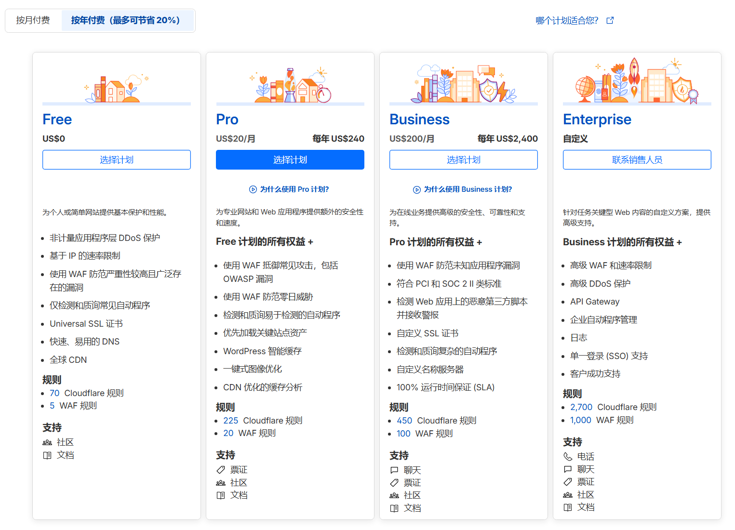Click docs 文档 book icon in Pro plan

click(x=221, y=495)
